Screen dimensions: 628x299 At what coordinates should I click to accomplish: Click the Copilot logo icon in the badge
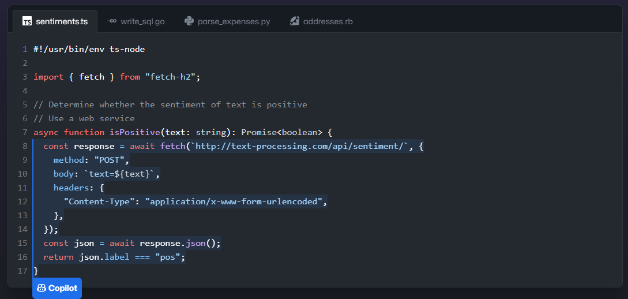42,288
